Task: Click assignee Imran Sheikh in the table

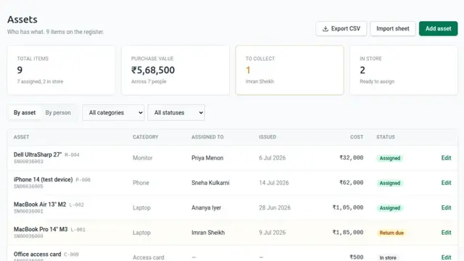Action: pos(208,233)
